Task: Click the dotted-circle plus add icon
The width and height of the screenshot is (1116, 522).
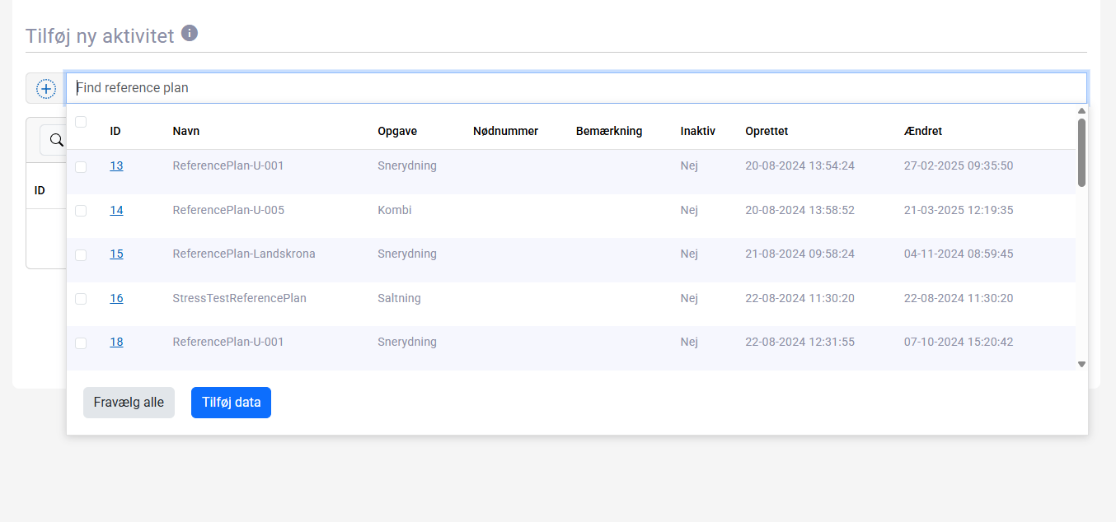Action: [x=46, y=88]
